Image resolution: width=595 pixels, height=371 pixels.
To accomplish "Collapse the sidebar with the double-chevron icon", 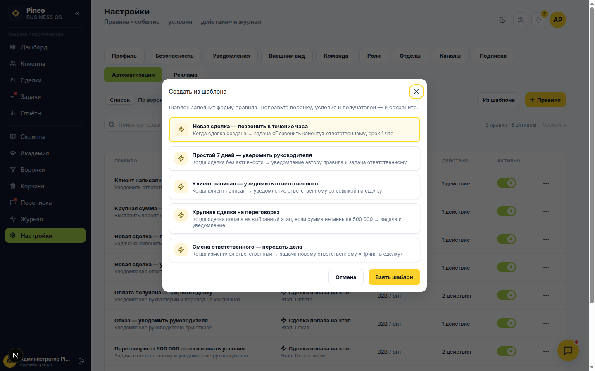I will point(77,14).
